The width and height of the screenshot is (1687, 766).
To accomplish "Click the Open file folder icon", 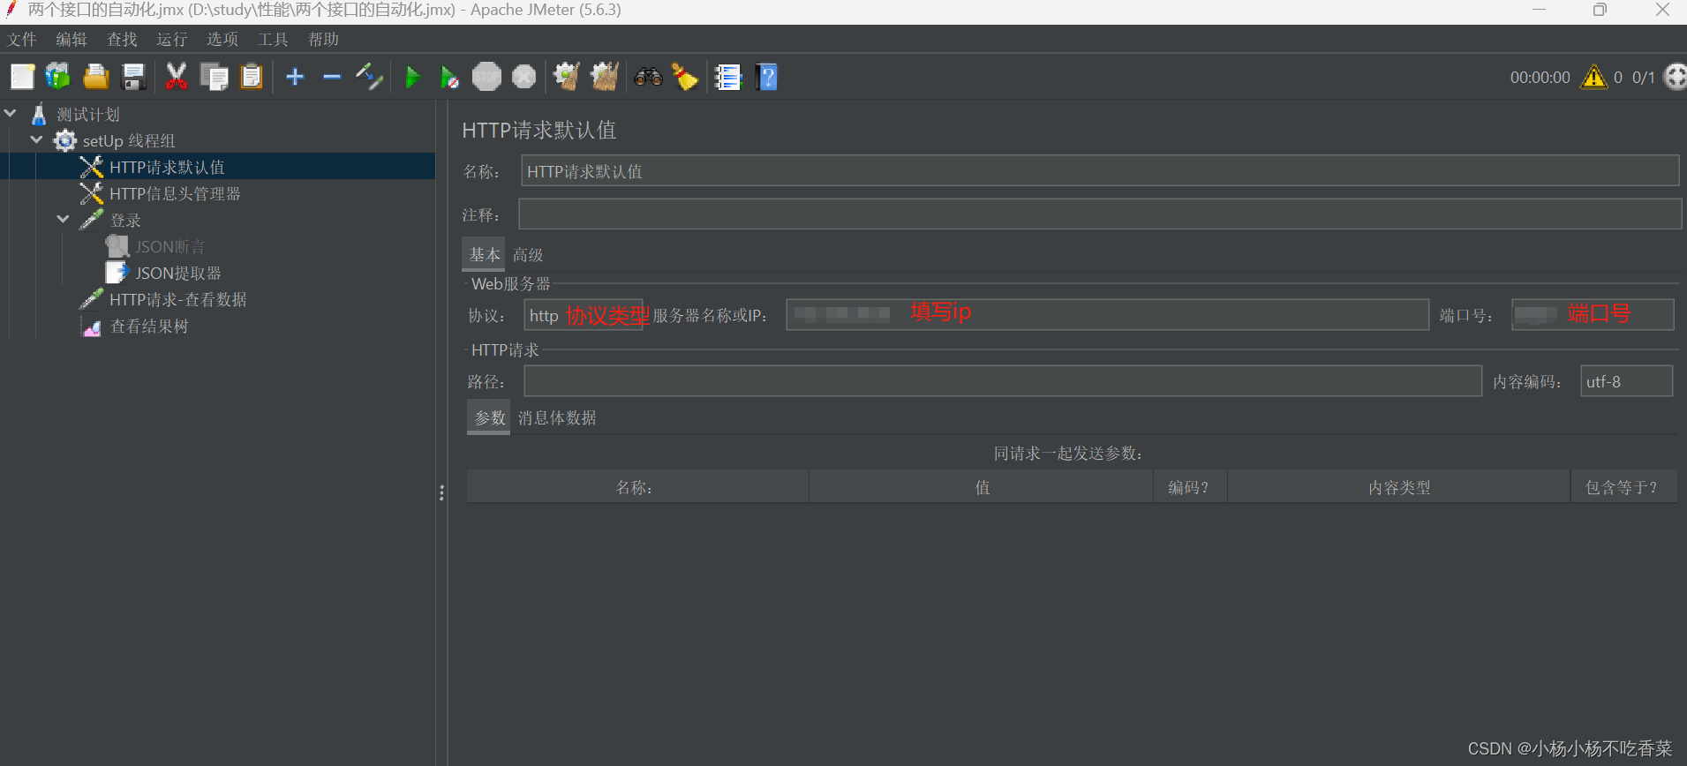I will (95, 77).
